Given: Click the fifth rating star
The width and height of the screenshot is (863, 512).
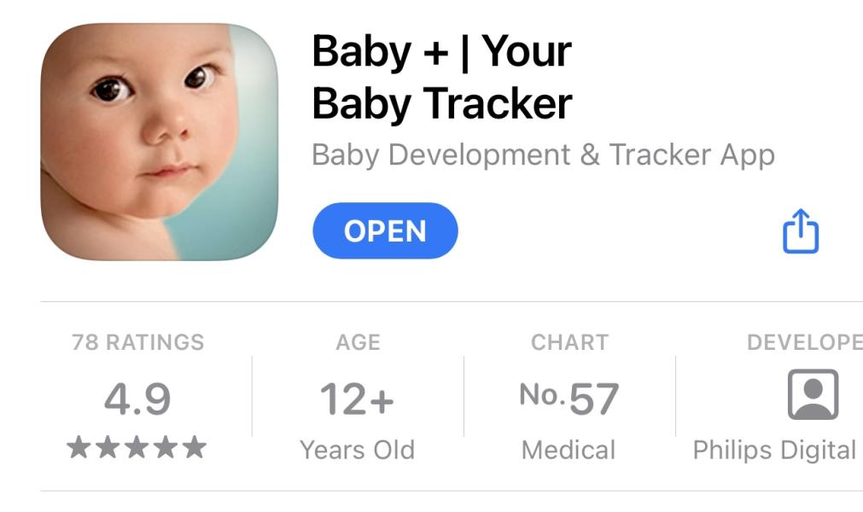Looking at the screenshot, I should [195, 447].
